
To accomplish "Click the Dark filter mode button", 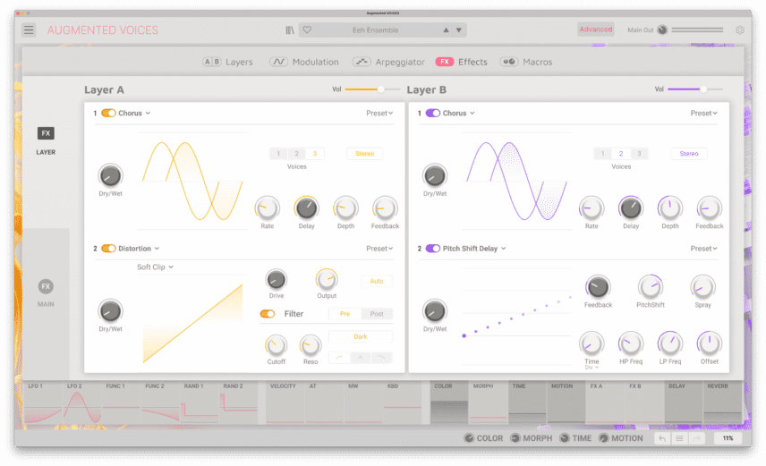I will (361, 336).
